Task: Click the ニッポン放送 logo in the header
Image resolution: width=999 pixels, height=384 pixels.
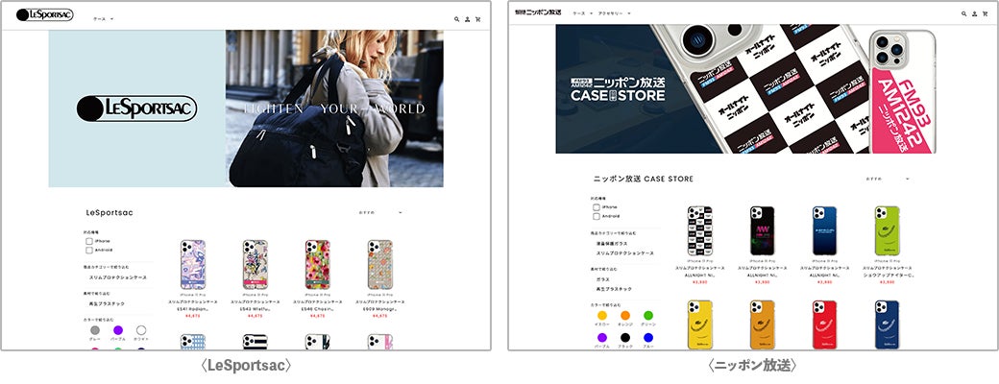Action: coord(538,12)
